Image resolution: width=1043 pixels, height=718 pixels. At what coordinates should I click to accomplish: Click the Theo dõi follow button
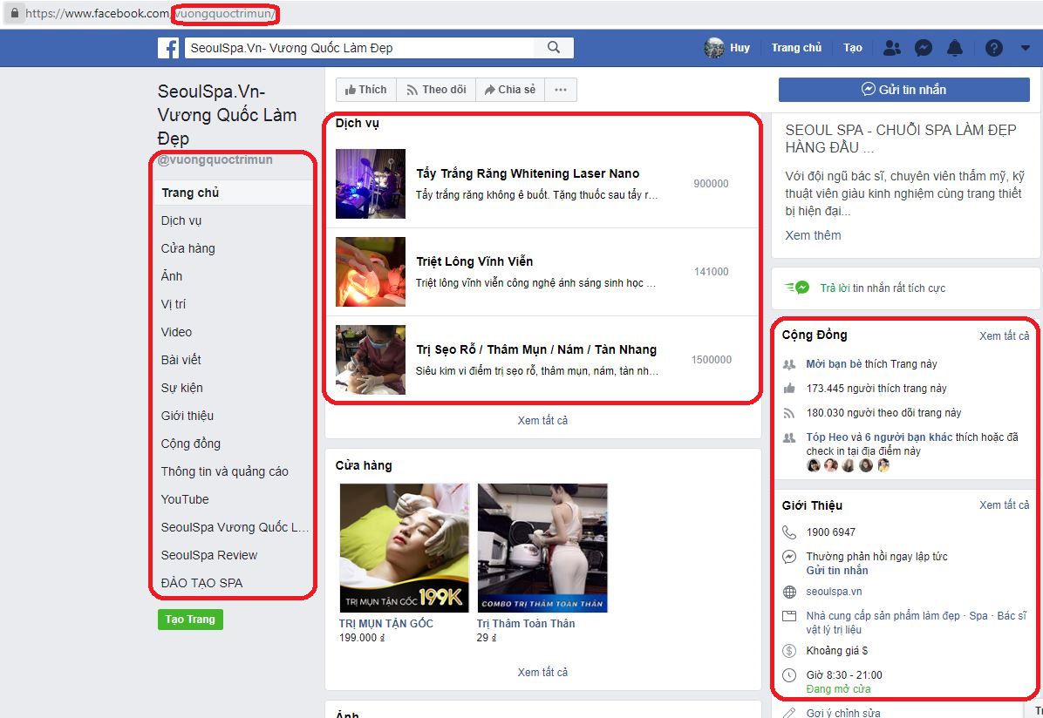click(x=436, y=90)
